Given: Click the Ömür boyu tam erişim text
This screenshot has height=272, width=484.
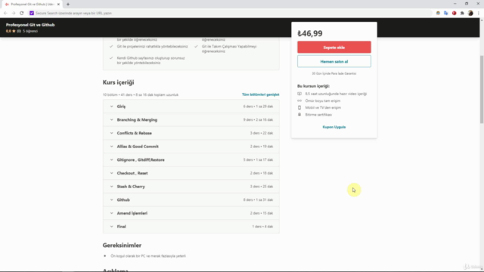Looking at the screenshot, I should pos(323,100).
